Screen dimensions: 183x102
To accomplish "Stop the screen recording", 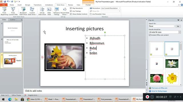I will pos(147,97).
